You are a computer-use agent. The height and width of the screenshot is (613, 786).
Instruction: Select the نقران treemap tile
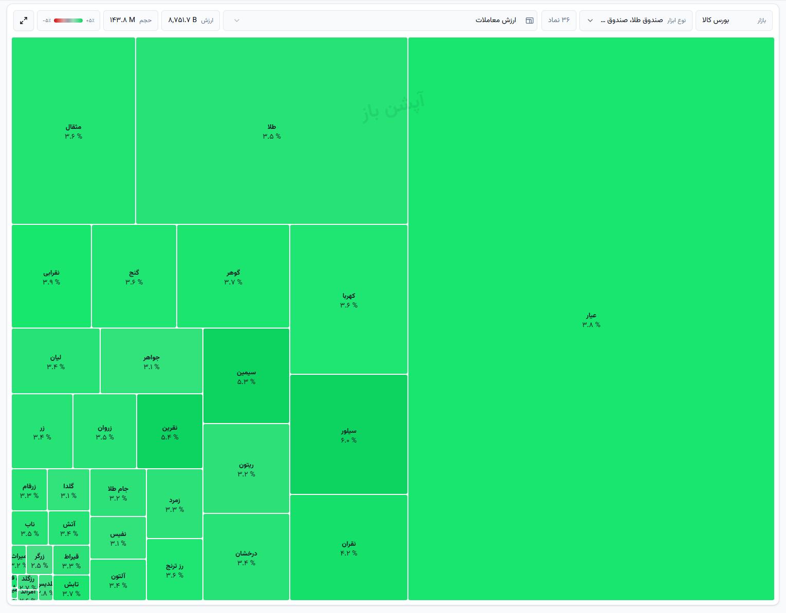[x=349, y=548]
